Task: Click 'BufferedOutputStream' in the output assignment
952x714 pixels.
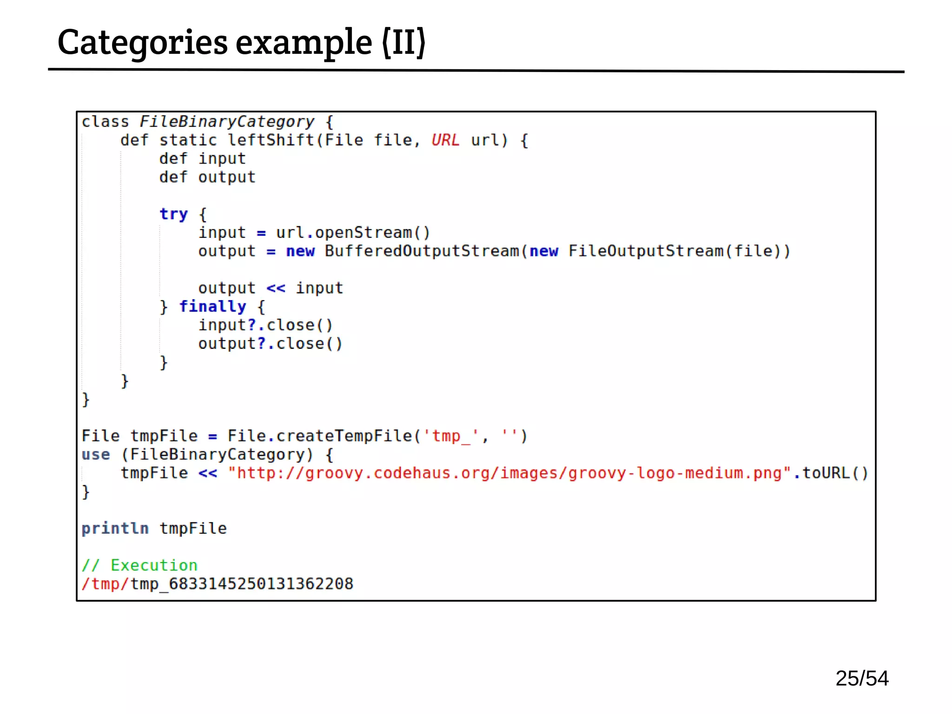Action: tap(422, 251)
